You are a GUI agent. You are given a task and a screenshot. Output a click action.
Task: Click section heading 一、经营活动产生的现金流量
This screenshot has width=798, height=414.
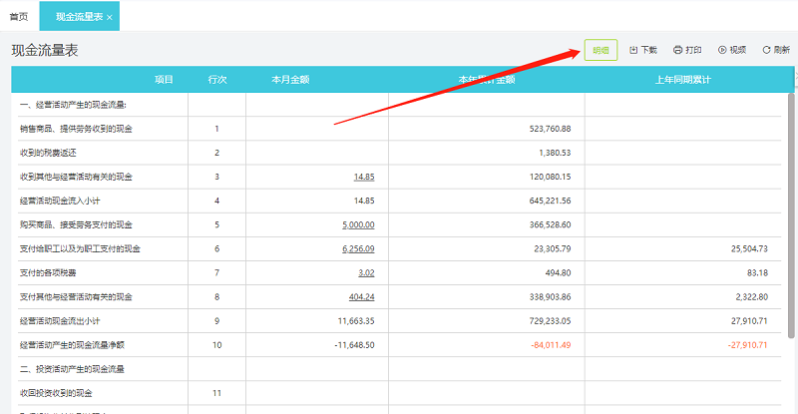(x=73, y=105)
